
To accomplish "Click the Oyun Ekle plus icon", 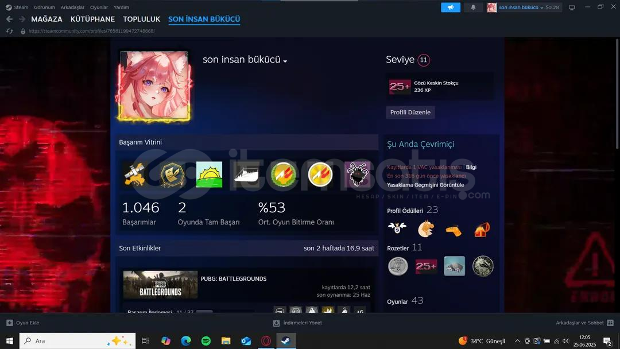I will 10,323.
